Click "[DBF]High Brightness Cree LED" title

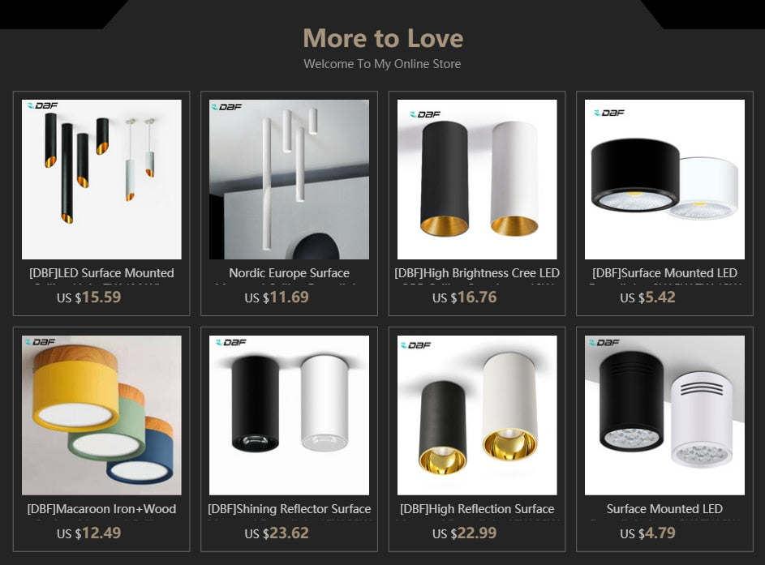click(477, 273)
